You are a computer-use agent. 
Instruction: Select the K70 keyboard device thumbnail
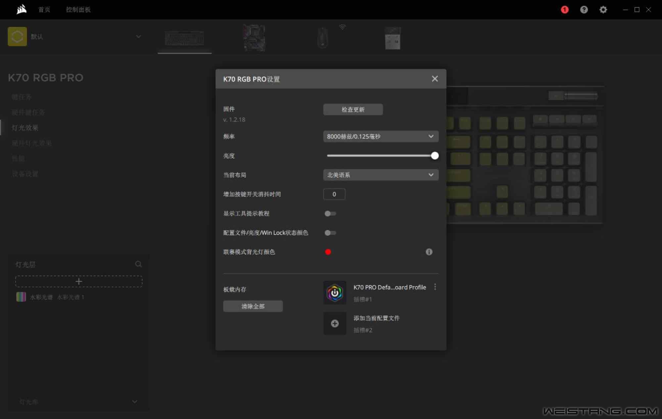184,38
